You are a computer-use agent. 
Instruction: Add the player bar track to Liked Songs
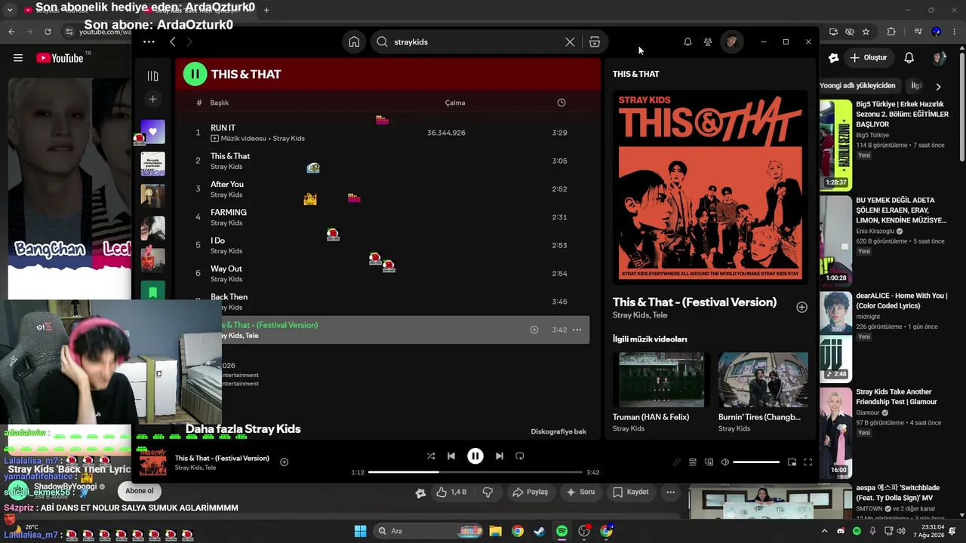(x=284, y=462)
